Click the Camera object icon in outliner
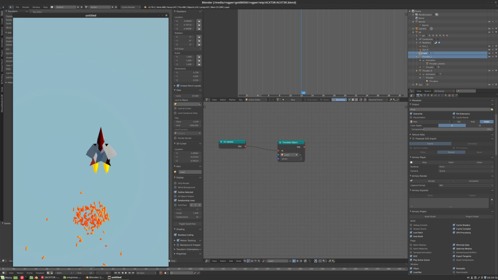This screenshot has width=498, height=280. point(417,29)
